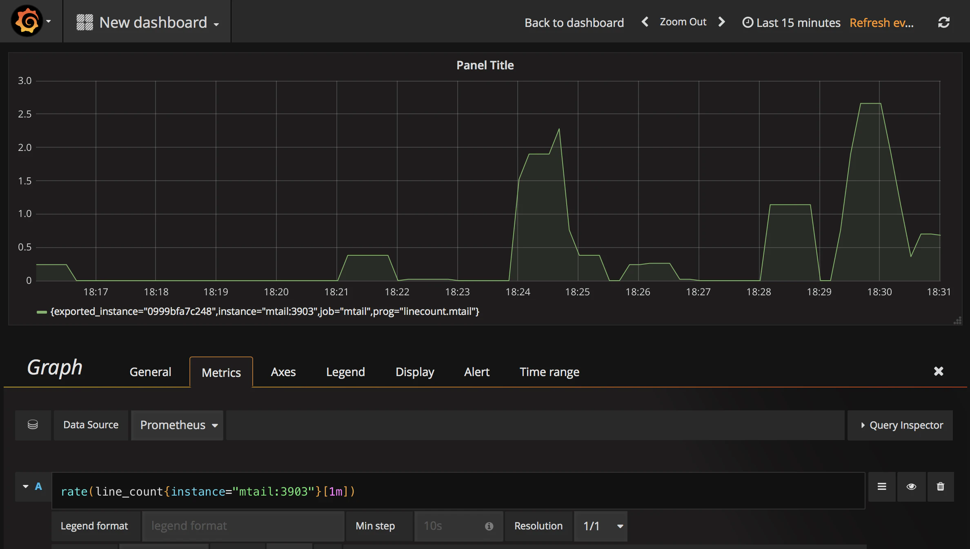Click the dashboard grid icon beside New dashboard
This screenshot has height=549, width=970.
85,22
